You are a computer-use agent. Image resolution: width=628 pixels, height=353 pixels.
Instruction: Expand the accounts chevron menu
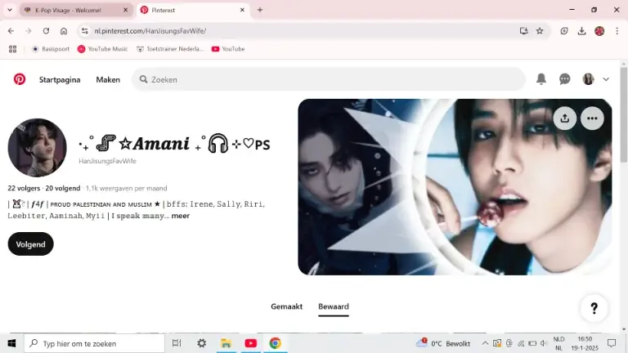click(x=606, y=79)
